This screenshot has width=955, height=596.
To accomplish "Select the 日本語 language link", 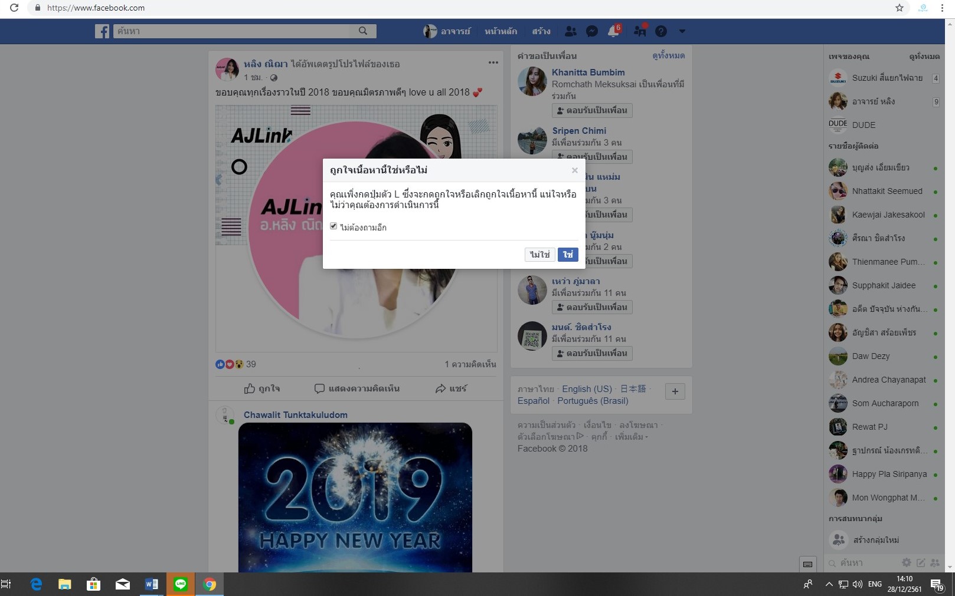I will [633, 389].
